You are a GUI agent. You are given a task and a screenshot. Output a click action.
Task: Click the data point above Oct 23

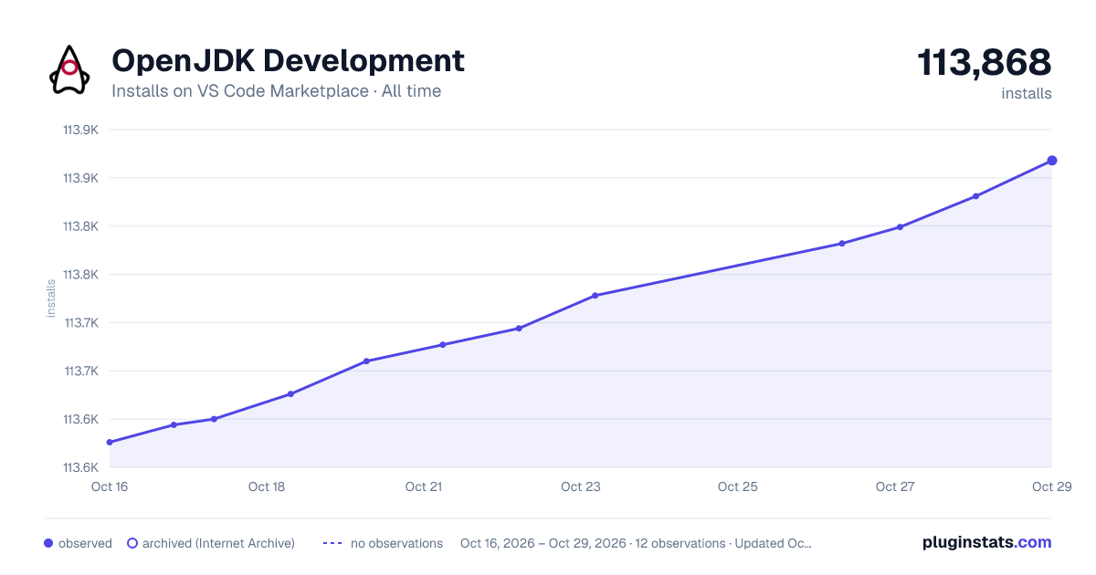(595, 296)
